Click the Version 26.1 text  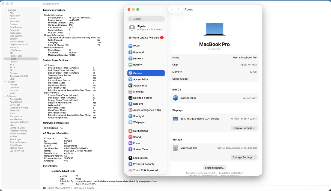tap(249, 98)
